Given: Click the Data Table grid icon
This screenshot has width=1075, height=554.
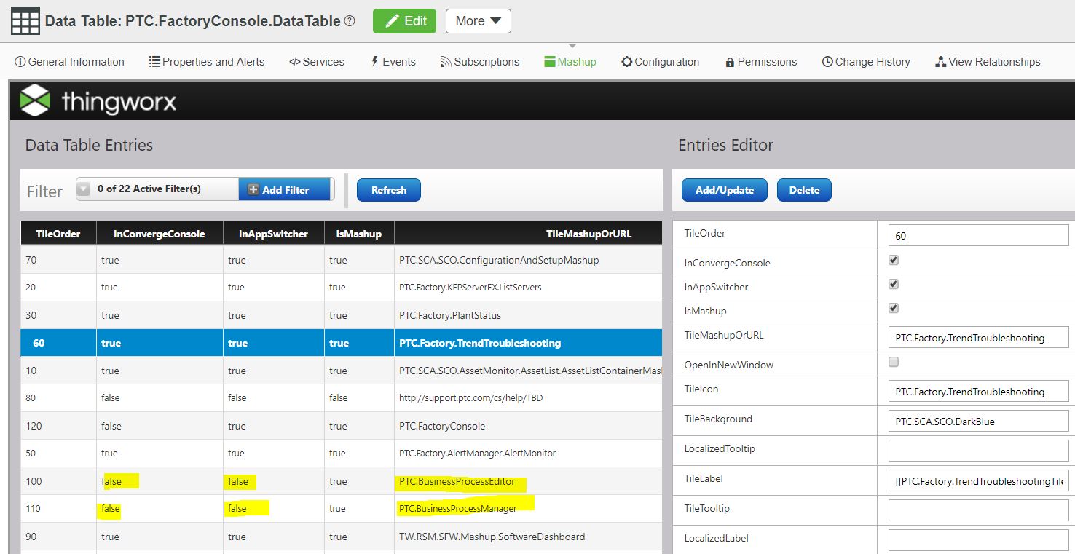Looking at the screenshot, I should [25, 21].
